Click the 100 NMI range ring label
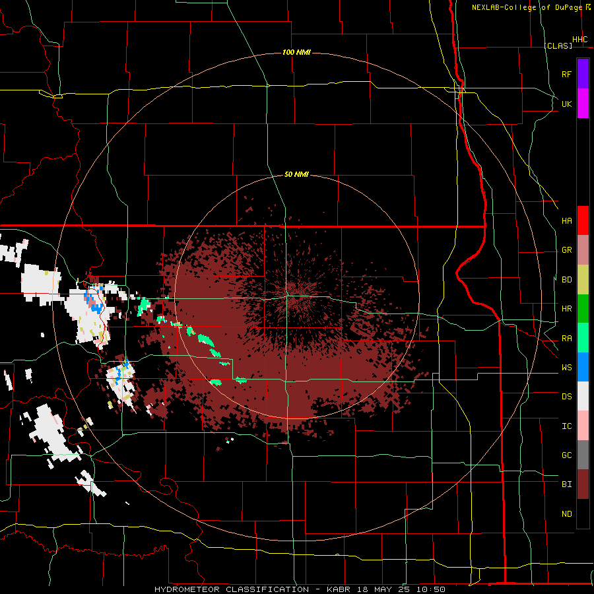Screen dimensions: 594x594 point(296,52)
